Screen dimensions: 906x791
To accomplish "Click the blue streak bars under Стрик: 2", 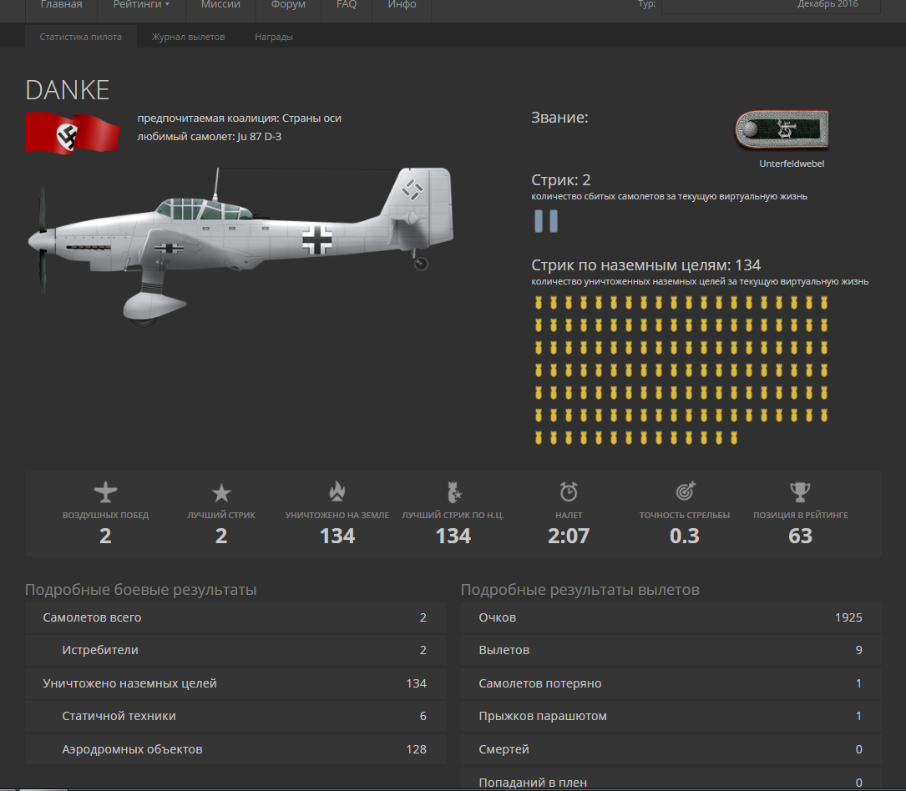I will [x=546, y=221].
